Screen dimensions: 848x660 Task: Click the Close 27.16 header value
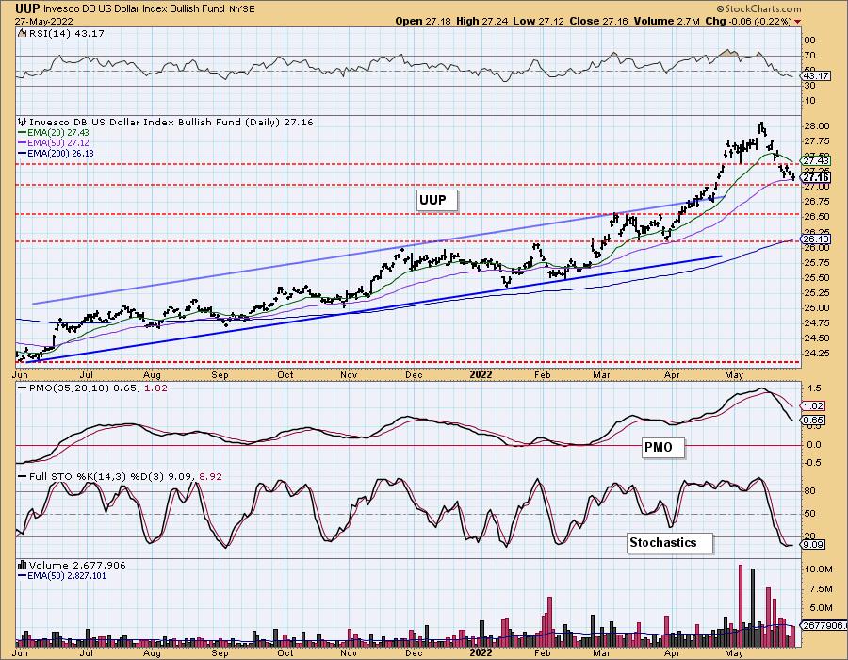(x=597, y=21)
